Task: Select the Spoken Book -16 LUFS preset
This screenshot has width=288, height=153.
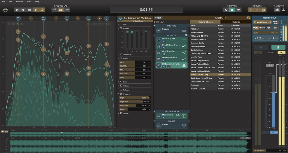Action: [x=199, y=82]
